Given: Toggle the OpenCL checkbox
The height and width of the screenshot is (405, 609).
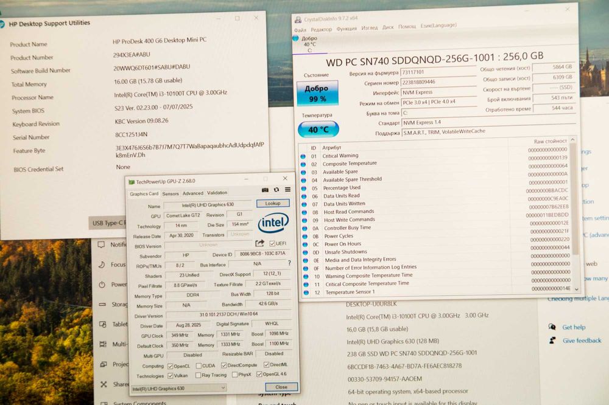Looking at the screenshot, I should click(x=170, y=366).
